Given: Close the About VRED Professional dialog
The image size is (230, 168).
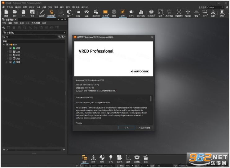Looking at the screenshot, I should coord(152,37).
